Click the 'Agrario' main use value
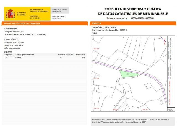This screenshot has height=132, width=177. click(x=20, y=42)
